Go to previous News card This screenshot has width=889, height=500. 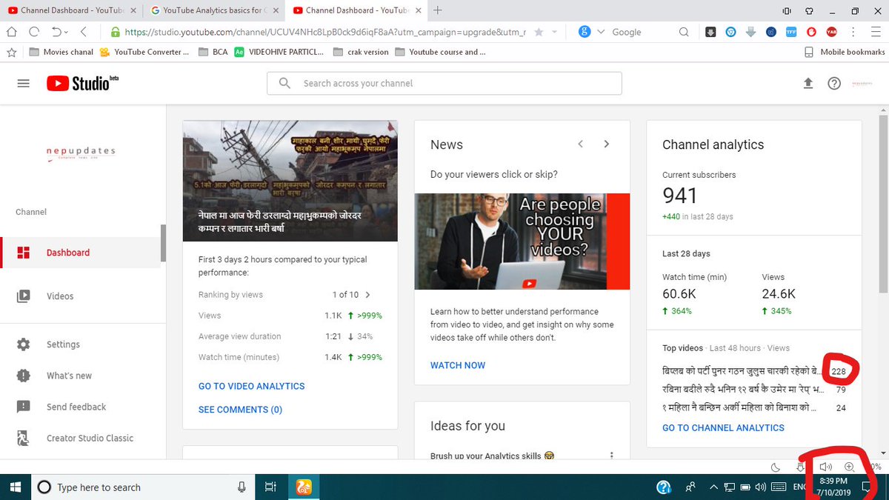[x=581, y=144]
